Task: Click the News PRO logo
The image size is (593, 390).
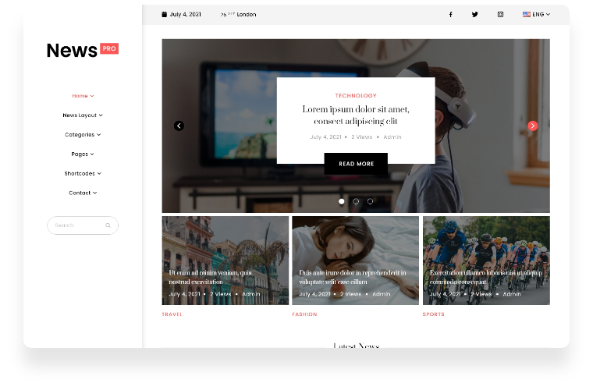Action: tap(83, 50)
